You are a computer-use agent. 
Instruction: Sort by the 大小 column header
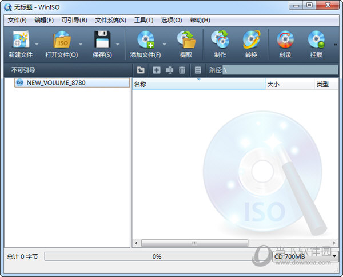[290, 84]
